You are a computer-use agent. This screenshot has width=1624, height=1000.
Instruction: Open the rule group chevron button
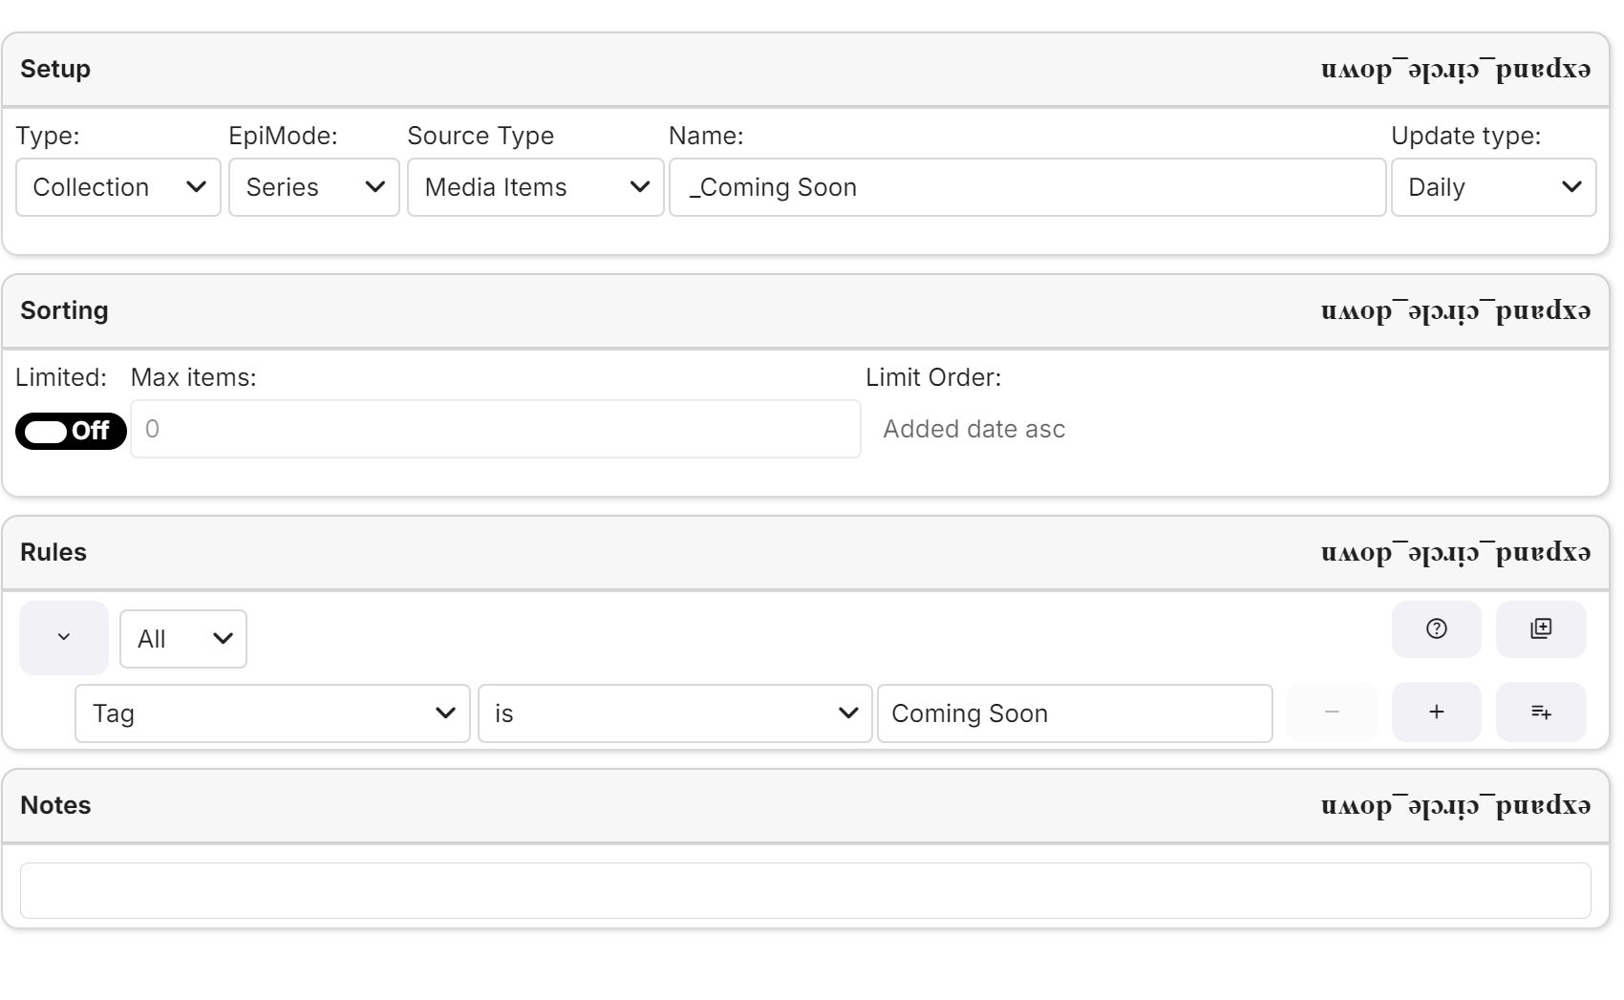coord(63,638)
